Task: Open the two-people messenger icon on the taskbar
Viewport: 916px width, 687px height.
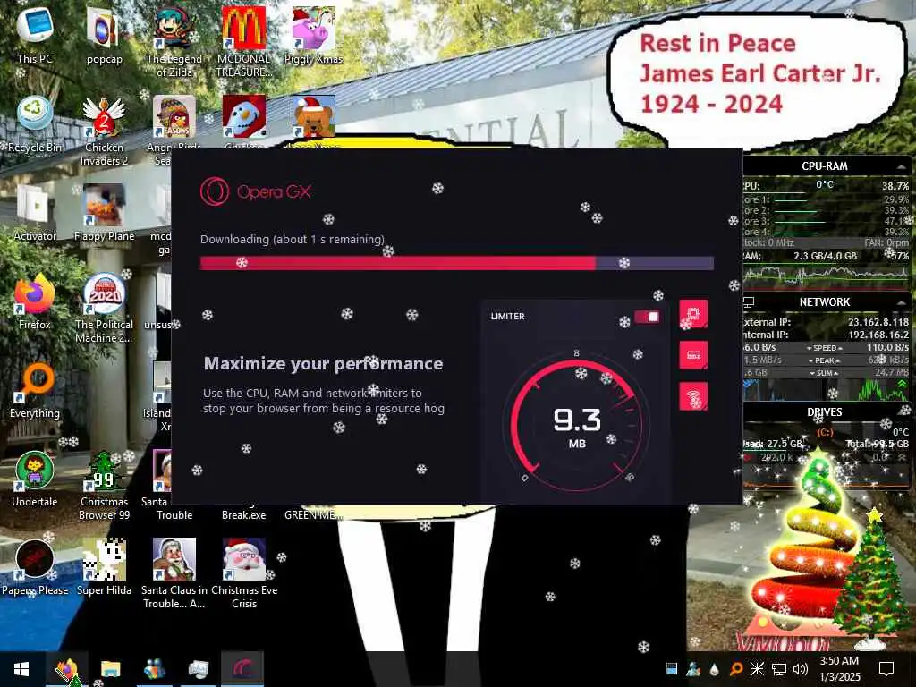Action: [x=154, y=669]
